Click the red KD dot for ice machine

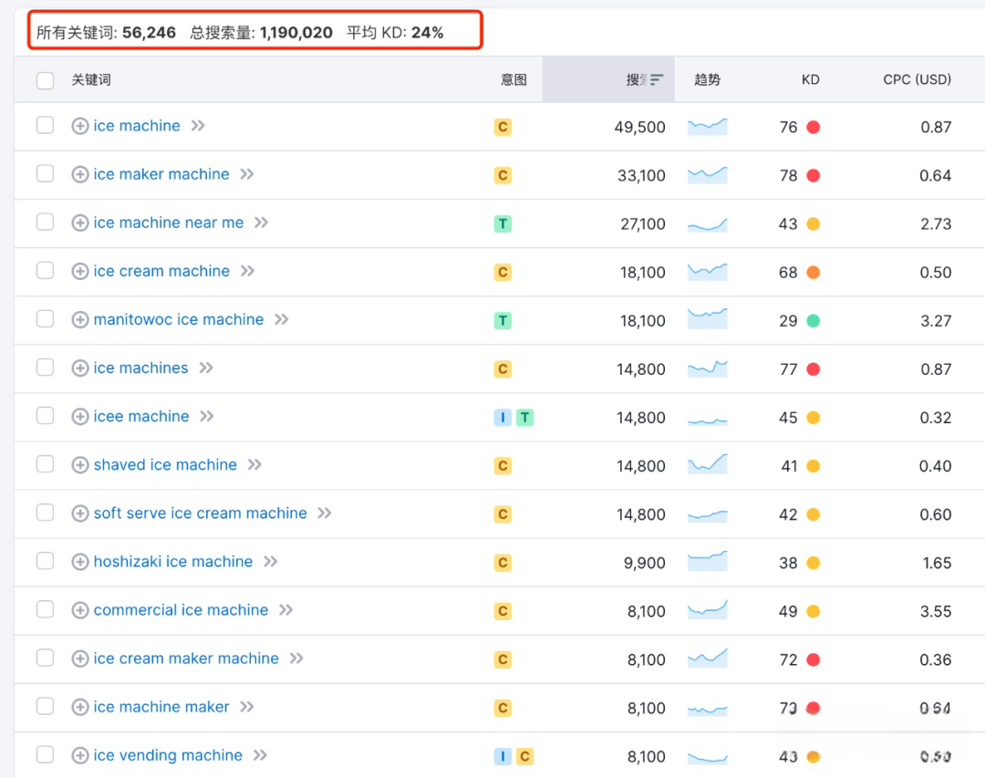(813, 127)
